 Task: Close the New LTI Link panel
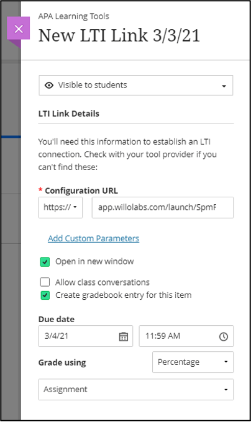pos(18,29)
